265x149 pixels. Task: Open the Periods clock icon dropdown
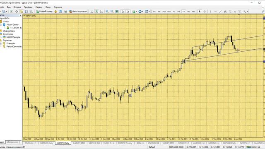pyautogui.click(x=141, y=12)
